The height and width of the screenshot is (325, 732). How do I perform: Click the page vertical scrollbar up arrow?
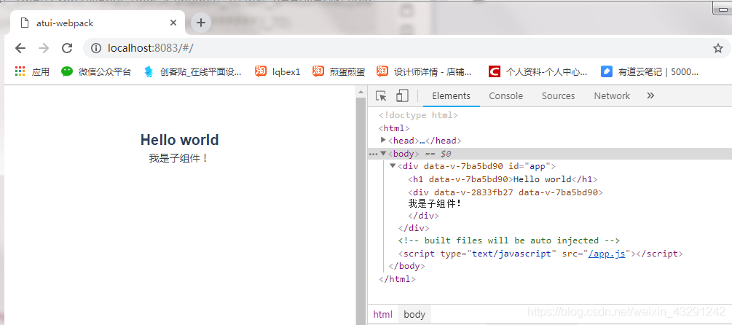pyautogui.click(x=360, y=93)
